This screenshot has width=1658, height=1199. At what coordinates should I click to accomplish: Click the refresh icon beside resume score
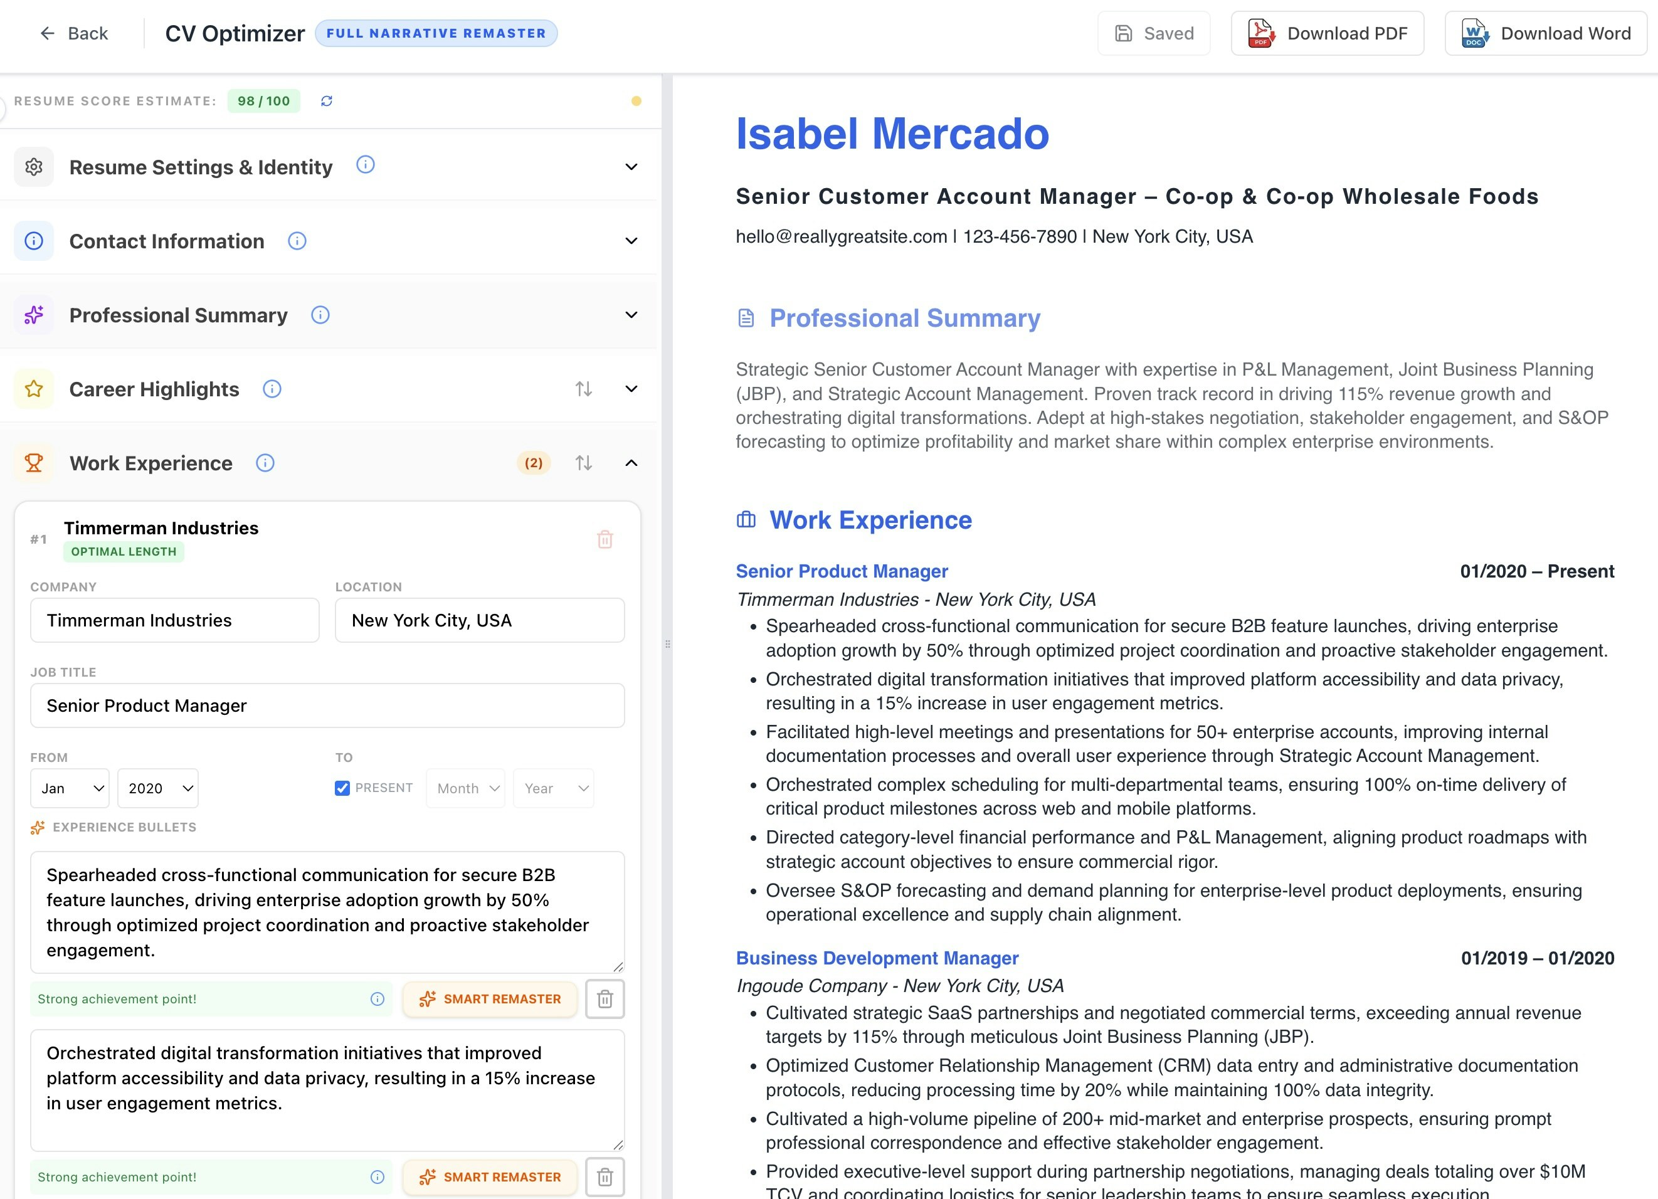(x=327, y=101)
